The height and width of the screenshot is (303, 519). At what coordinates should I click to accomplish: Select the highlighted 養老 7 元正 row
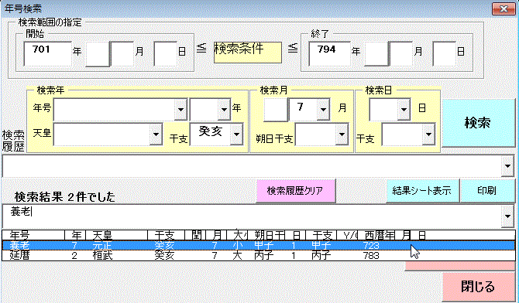[x=259, y=246]
